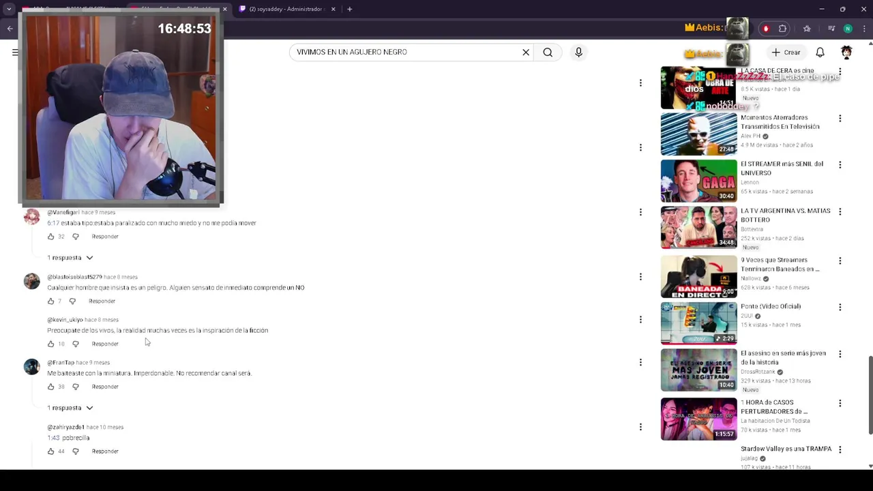The image size is (873, 491).
Task: Reply to FranTap's comment
Action: 105,387
